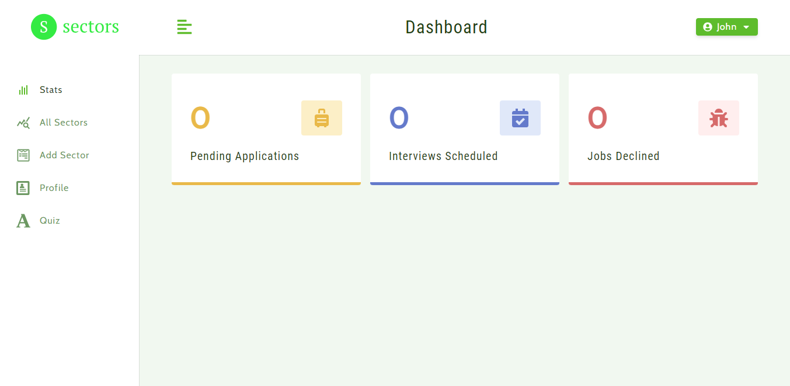Screen dimensions: 790x386
Task: Select Profile from the sidebar menu
Action: (x=54, y=187)
